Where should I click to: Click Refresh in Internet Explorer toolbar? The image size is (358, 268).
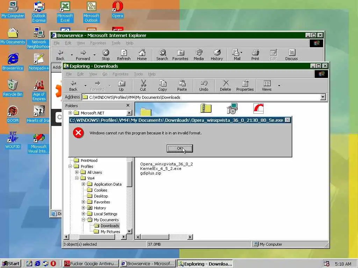tap(124, 55)
